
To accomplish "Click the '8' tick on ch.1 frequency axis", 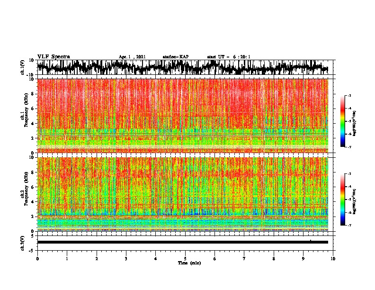I will click(x=33, y=94).
